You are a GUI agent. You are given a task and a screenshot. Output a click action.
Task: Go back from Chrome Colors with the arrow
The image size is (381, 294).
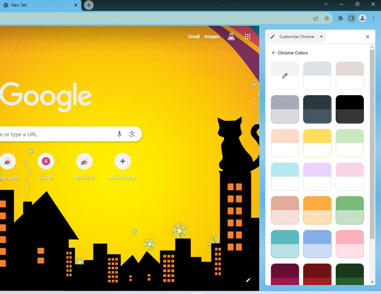274,53
